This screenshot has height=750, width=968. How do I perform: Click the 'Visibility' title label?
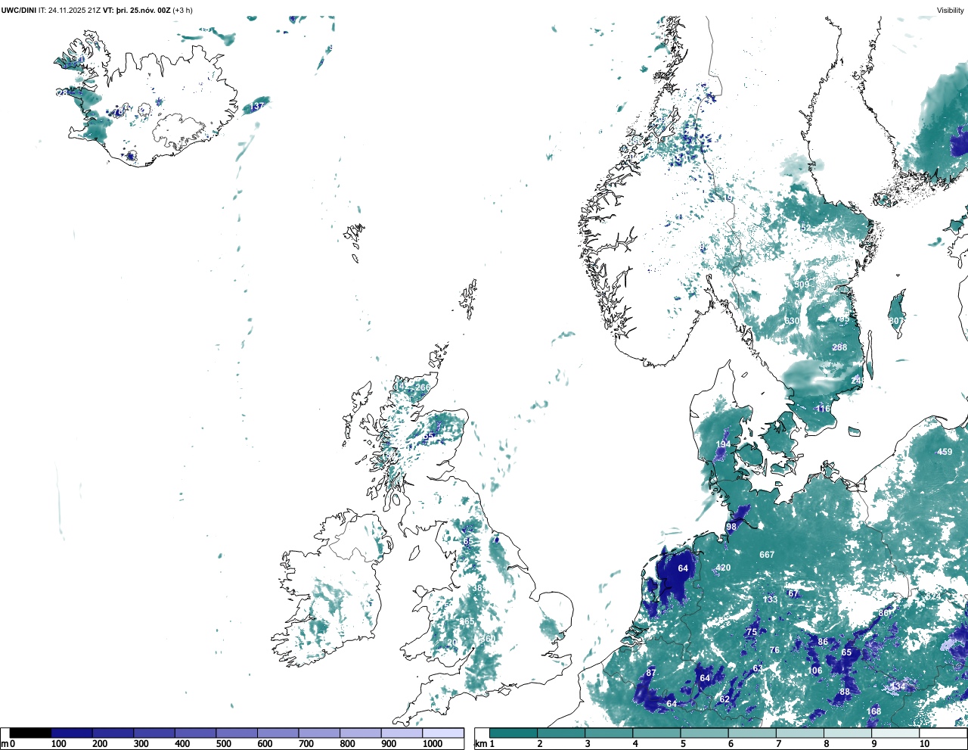(x=950, y=11)
